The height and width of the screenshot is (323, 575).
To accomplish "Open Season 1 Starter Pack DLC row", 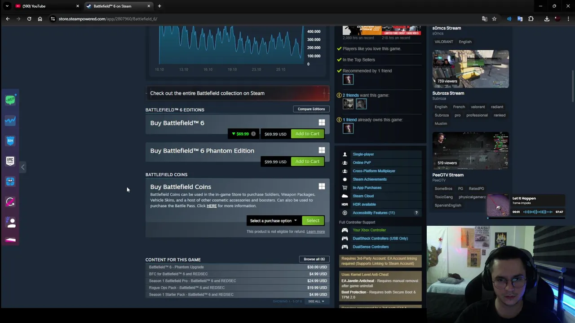I will 238,295.
